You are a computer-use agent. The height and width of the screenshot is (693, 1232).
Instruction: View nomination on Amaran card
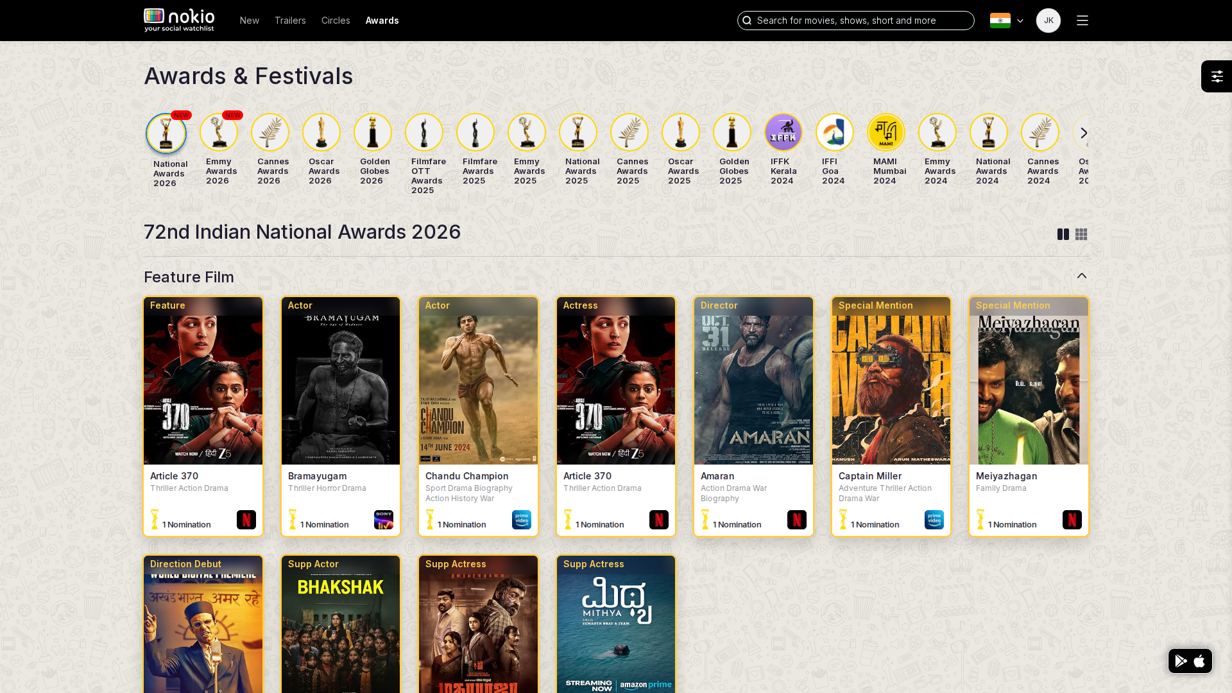pyautogui.click(x=731, y=520)
